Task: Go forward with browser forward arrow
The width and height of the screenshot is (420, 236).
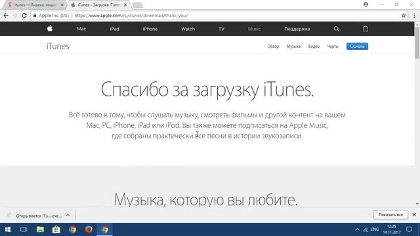Action: 15,16
